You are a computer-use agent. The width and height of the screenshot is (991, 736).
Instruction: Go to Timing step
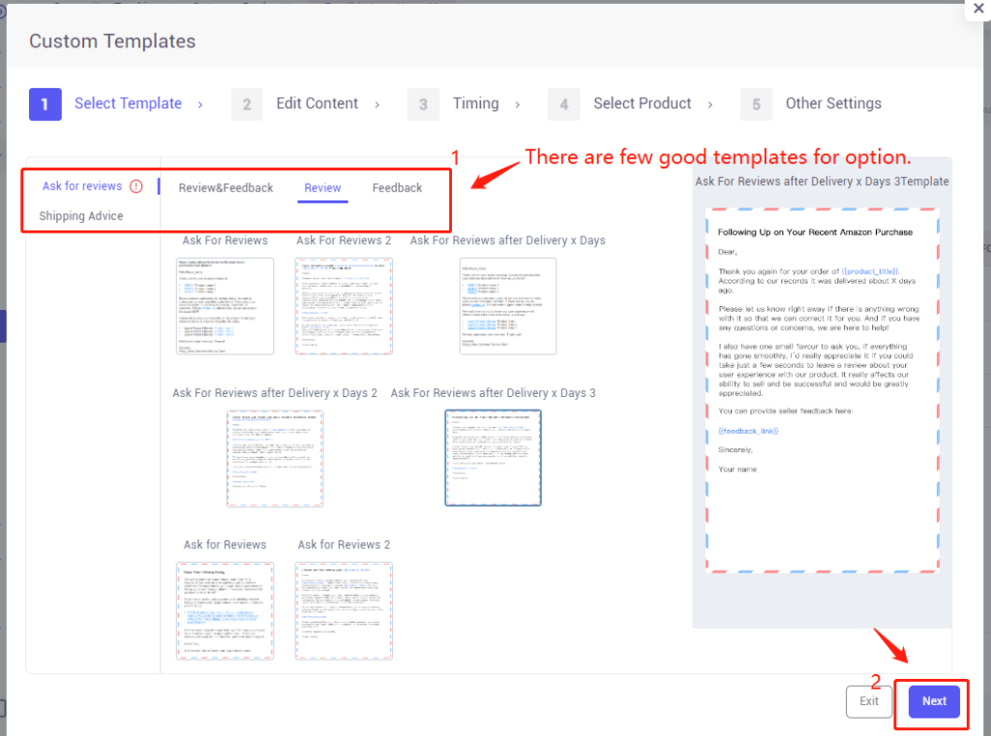(476, 103)
